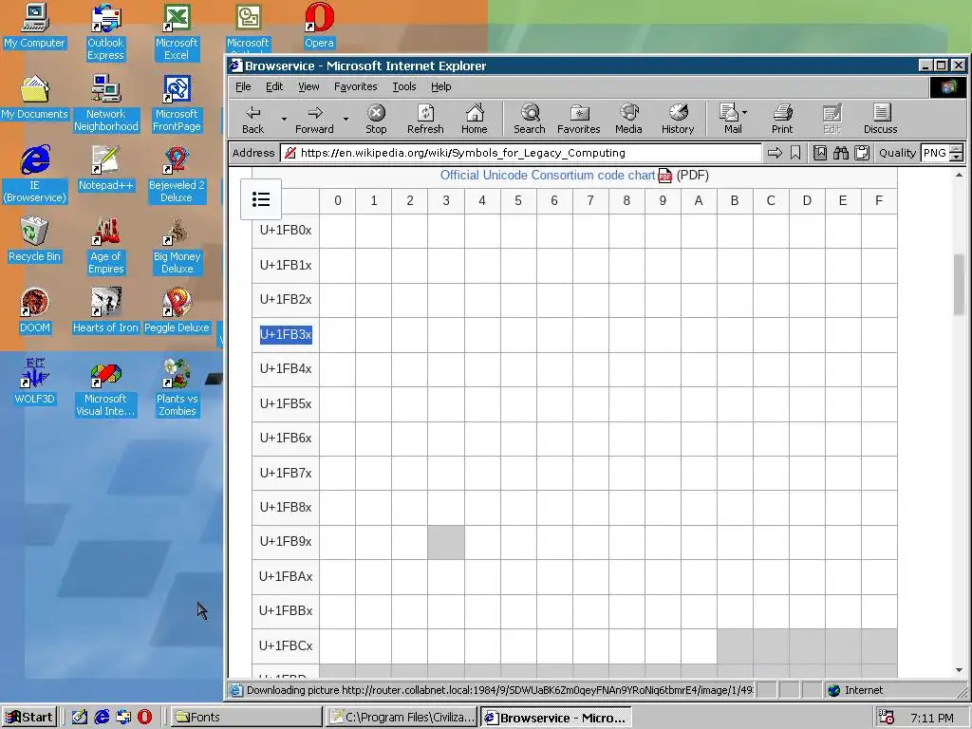The image size is (972, 729).
Task: Reload the page with Refresh
Action: pyautogui.click(x=425, y=119)
